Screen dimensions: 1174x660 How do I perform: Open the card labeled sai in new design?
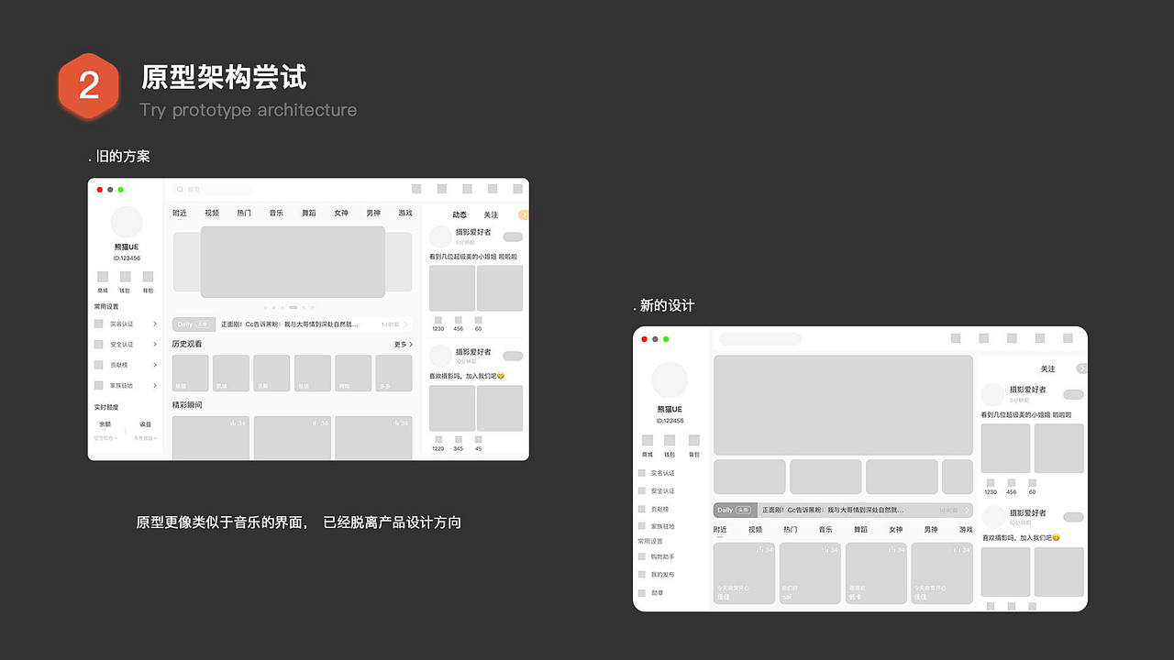[x=810, y=573]
